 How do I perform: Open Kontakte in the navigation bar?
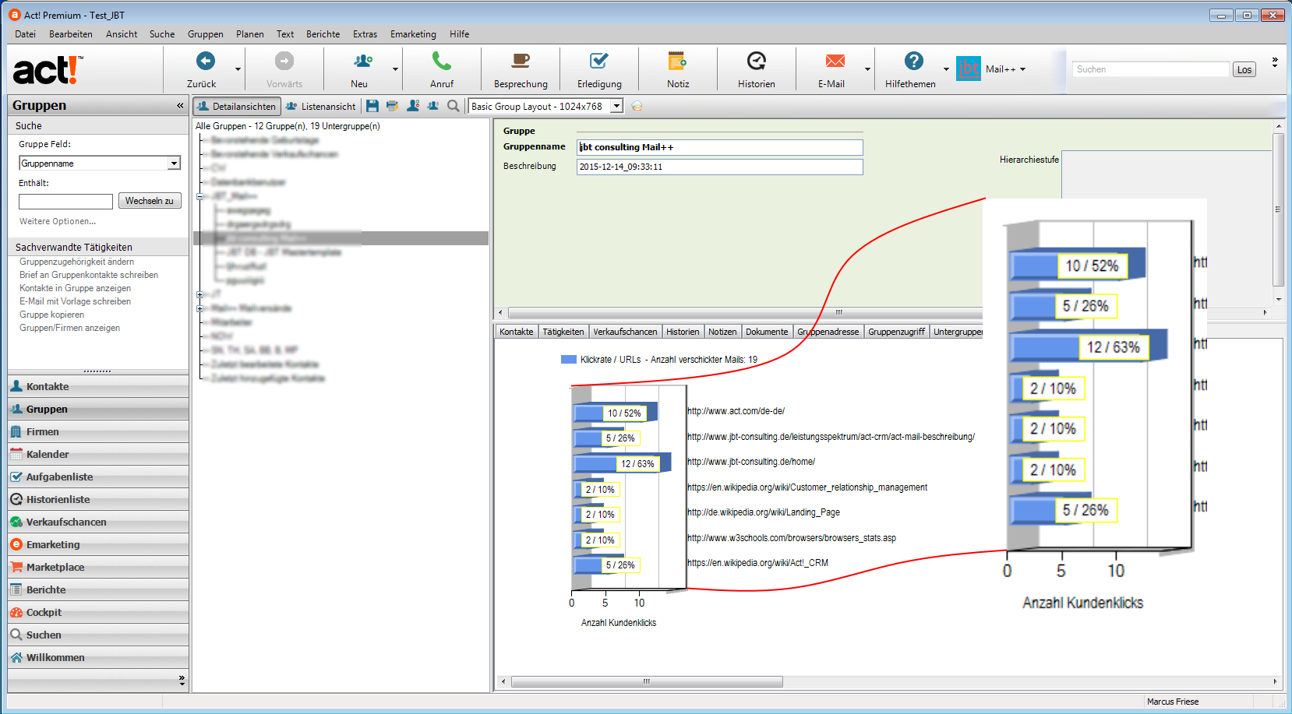[98, 386]
